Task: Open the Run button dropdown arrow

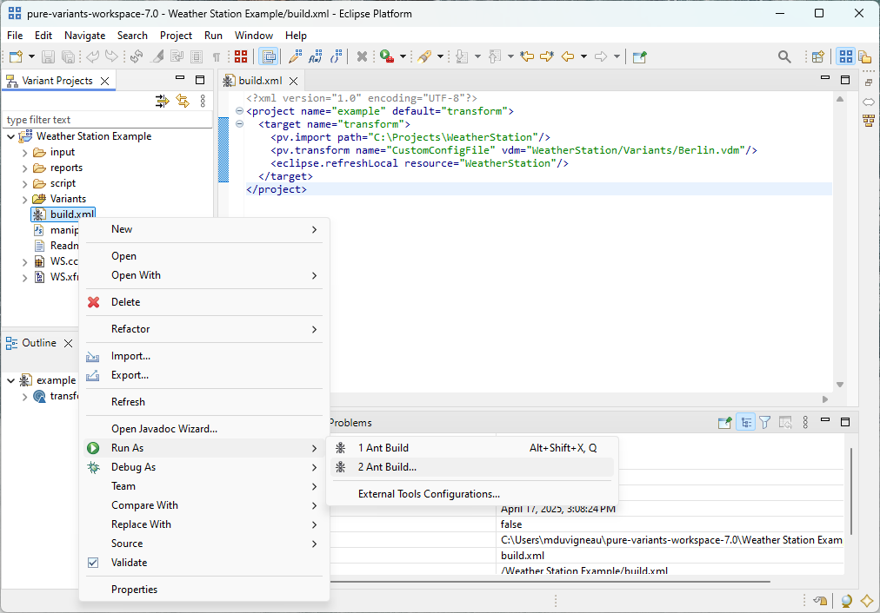Action: click(403, 57)
